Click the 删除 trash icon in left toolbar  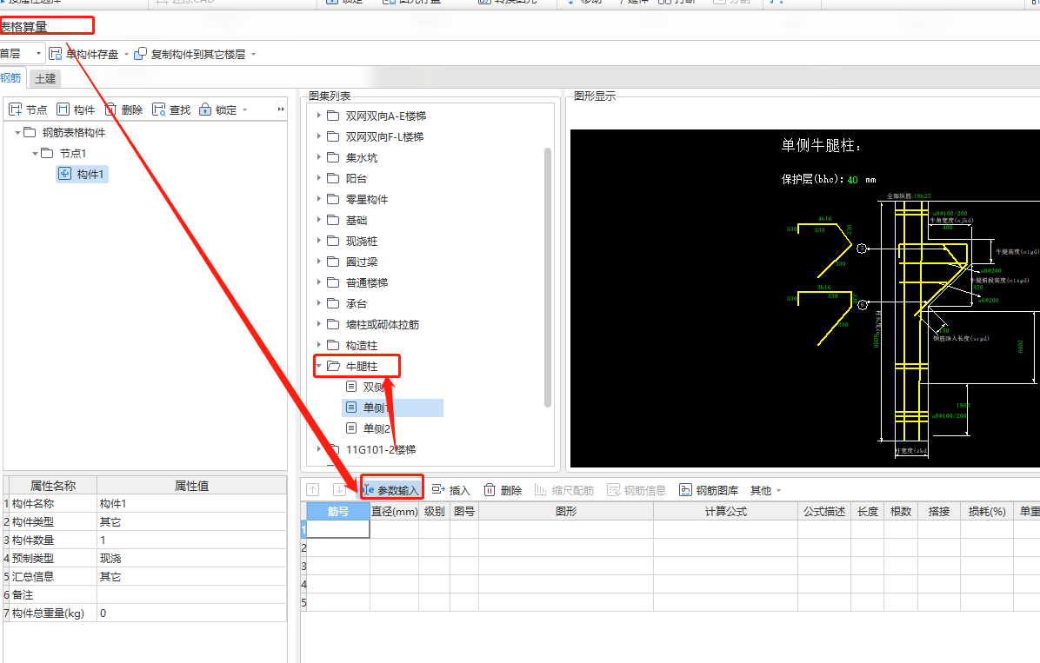pyautogui.click(x=110, y=109)
